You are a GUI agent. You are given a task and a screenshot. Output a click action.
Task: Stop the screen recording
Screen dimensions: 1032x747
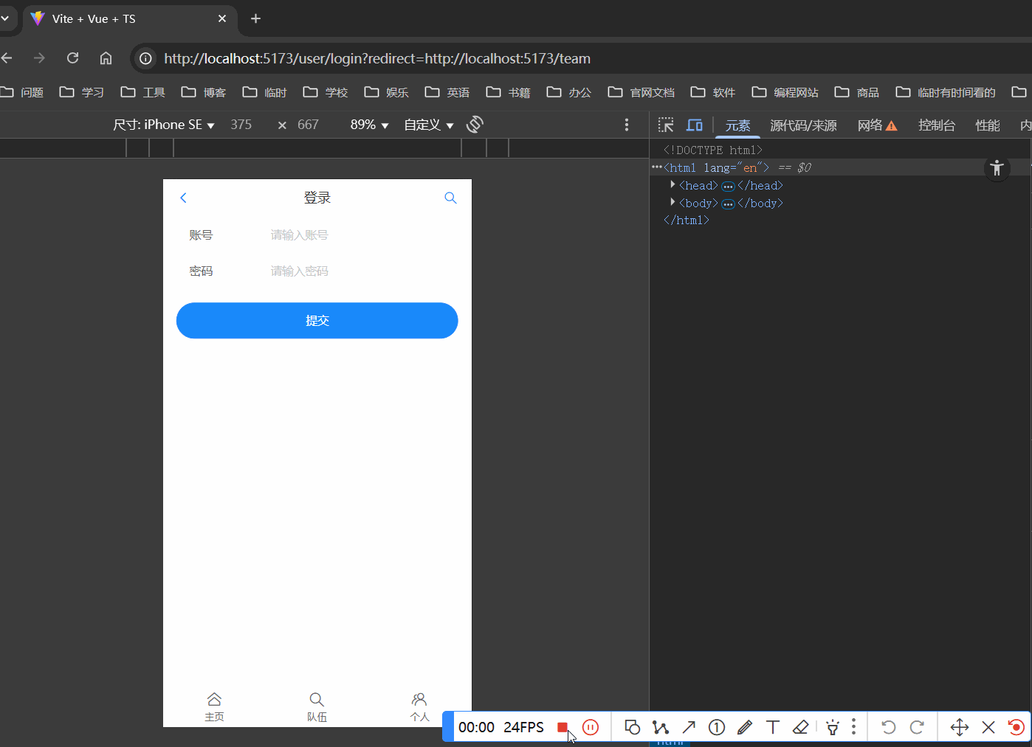[x=563, y=727]
